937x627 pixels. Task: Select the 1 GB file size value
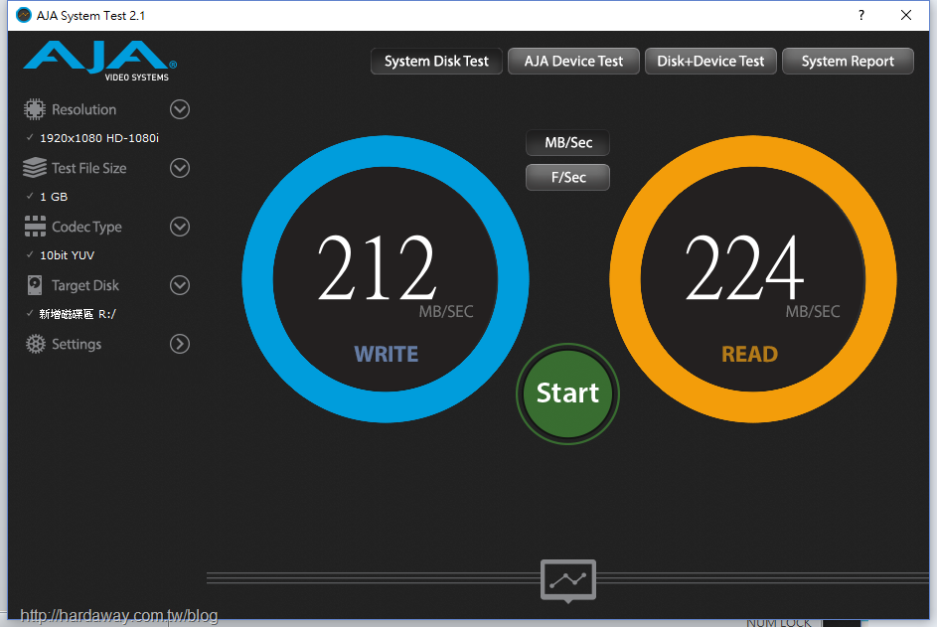pyautogui.click(x=54, y=197)
